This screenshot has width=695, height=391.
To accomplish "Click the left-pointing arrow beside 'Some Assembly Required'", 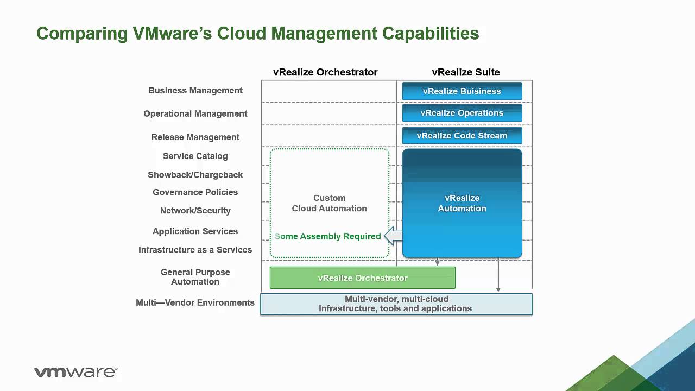I will (x=393, y=236).
